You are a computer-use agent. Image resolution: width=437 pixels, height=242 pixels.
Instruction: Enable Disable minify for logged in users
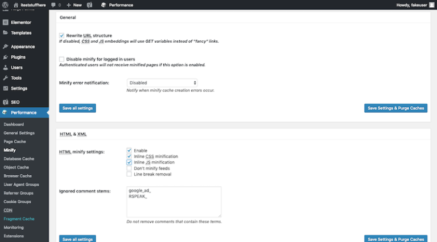pyautogui.click(x=62, y=59)
